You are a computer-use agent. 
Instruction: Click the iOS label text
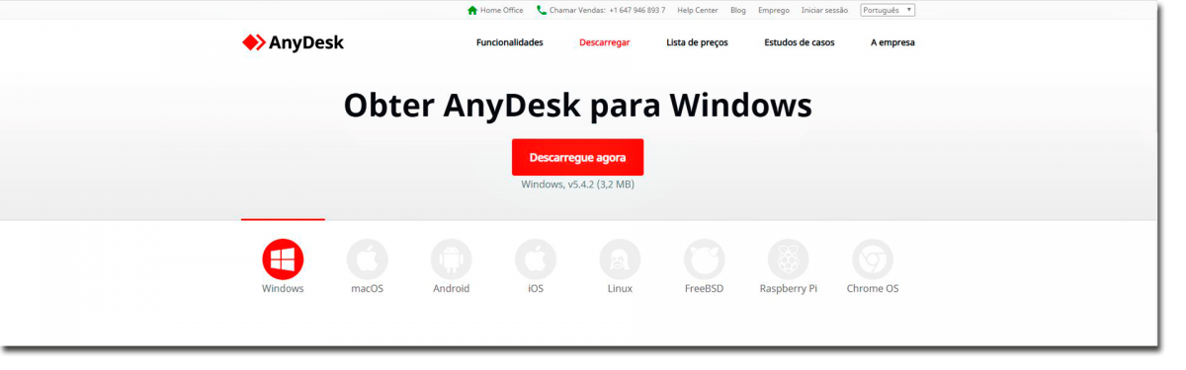[536, 289]
